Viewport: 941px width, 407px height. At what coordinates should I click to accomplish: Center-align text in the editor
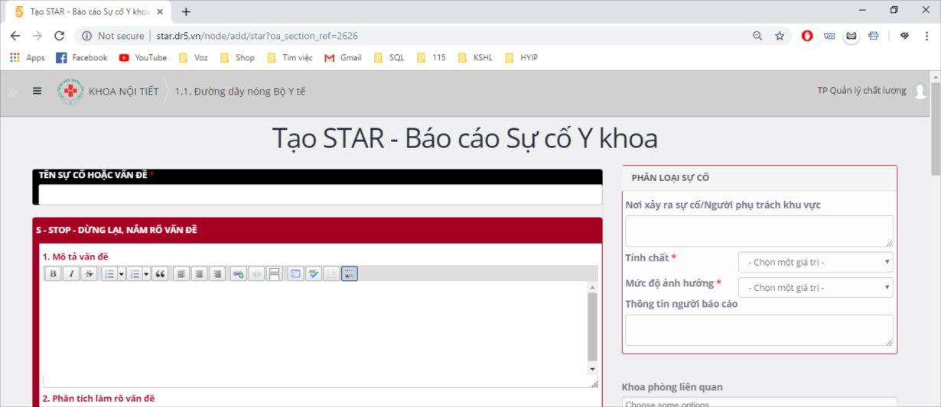[x=199, y=274]
